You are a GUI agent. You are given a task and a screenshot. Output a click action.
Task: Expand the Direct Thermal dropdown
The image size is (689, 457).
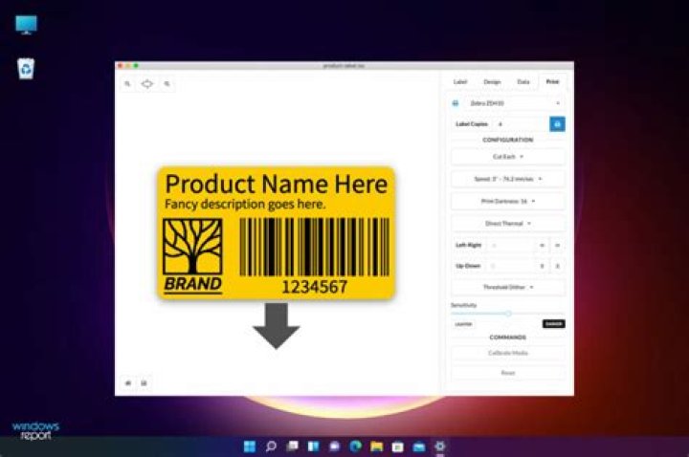[x=508, y=224]
